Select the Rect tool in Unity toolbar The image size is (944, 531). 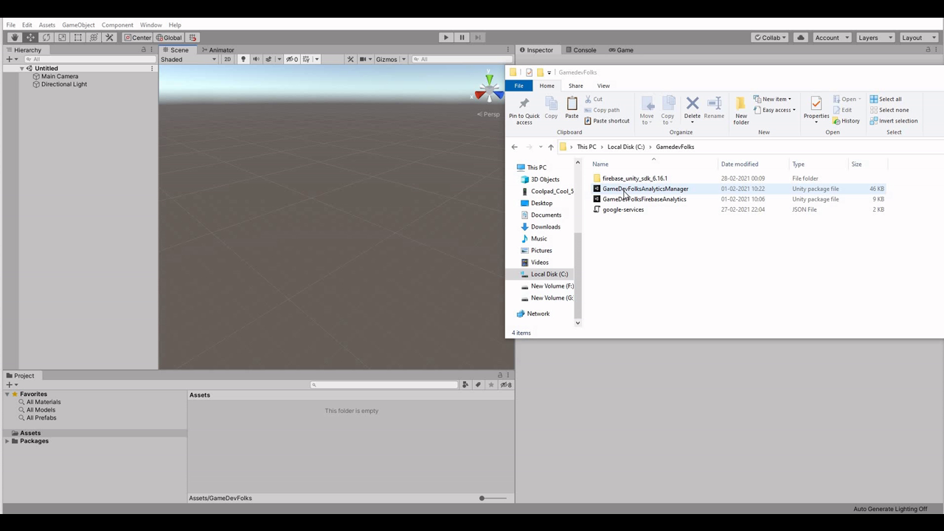point(77,38)
